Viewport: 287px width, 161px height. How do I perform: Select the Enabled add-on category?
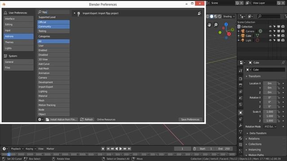click(53, 50)
